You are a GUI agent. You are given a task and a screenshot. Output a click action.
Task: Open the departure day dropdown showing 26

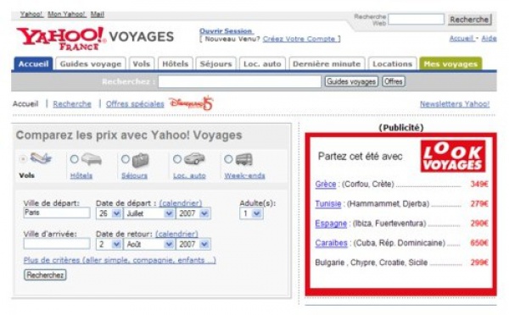click(x=109, y=213)
